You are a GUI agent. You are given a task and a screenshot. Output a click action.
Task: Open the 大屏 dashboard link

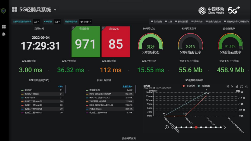(169, 21)
